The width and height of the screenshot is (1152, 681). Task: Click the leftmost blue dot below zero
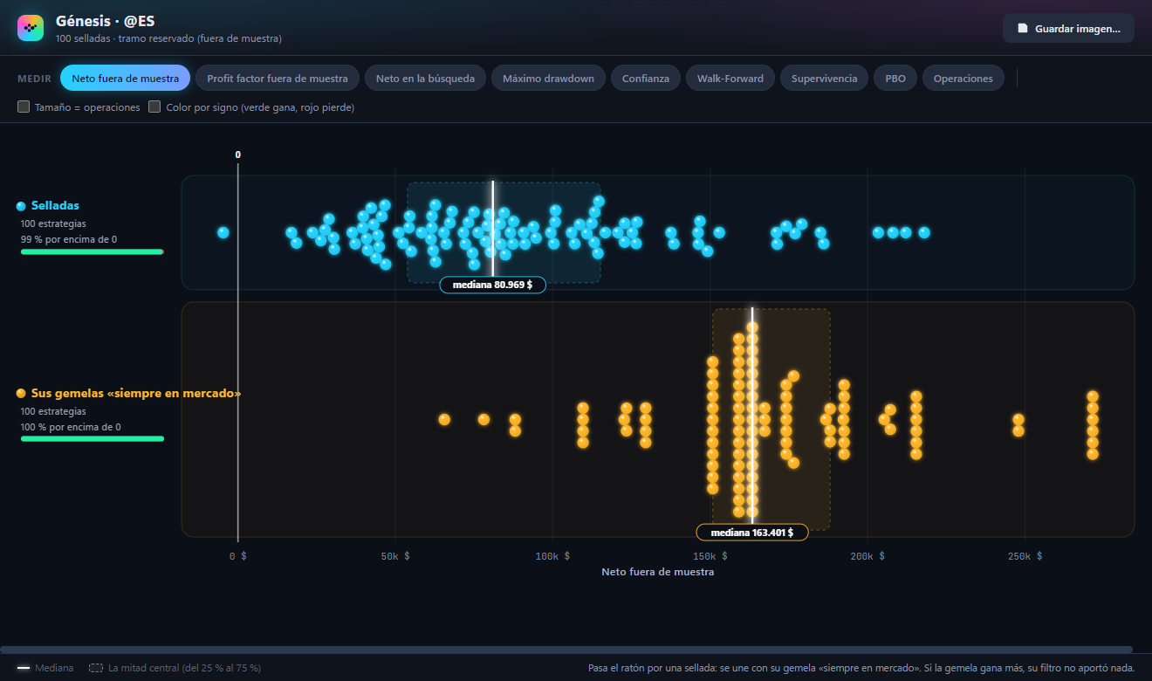click(223, 232)
